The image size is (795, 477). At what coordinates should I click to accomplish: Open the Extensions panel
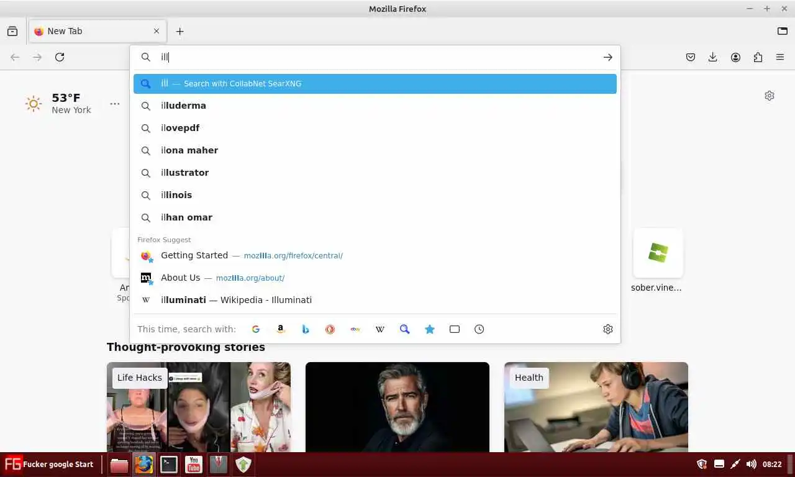click(758, 57)
